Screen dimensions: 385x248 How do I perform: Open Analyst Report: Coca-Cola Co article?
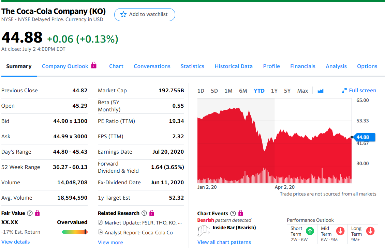click(139, 233)
